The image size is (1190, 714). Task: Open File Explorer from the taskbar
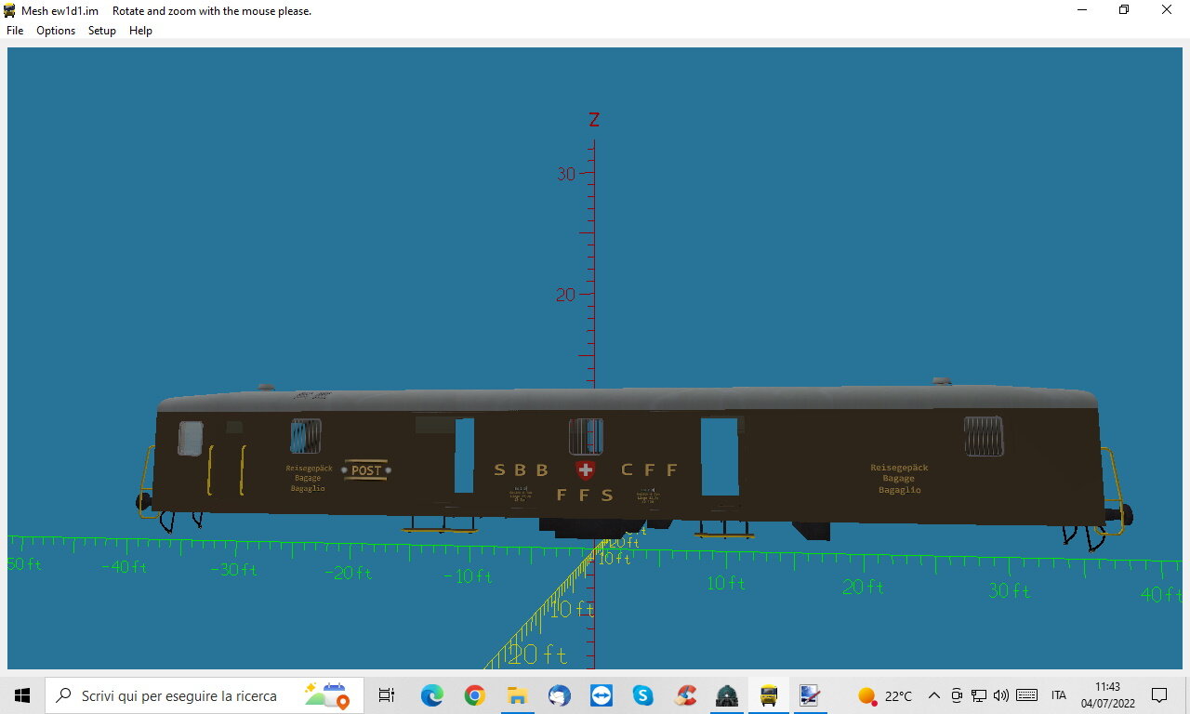point(517,695)
